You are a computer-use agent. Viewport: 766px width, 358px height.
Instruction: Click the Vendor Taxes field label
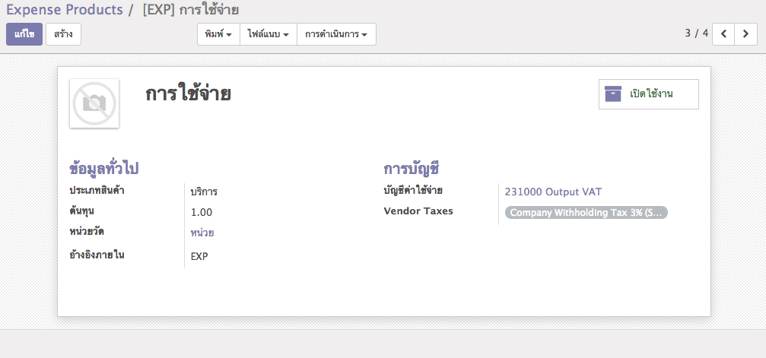(x=418, y=211)
